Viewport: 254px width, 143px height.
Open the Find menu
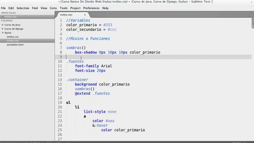click(x=35, y=8)
